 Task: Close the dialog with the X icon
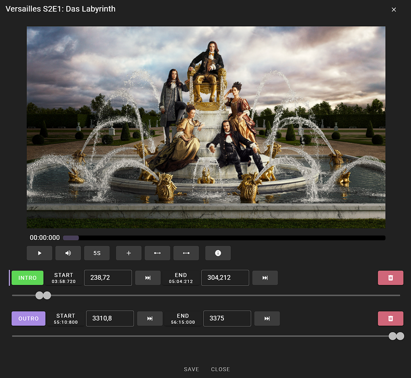point(394,10)
